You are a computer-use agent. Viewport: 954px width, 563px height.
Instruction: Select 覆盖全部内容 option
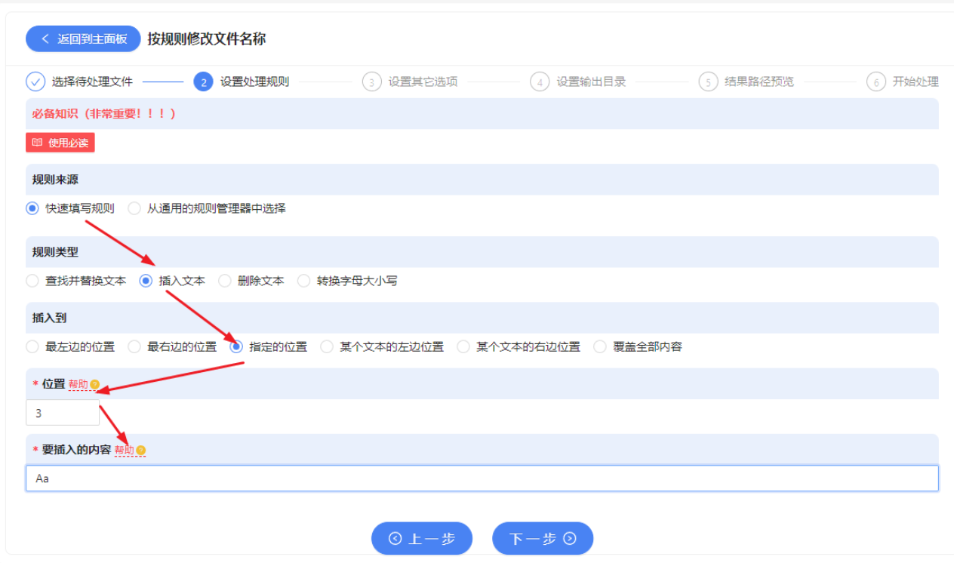638,347
